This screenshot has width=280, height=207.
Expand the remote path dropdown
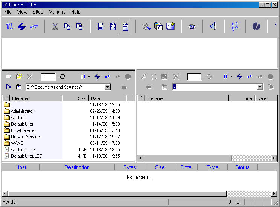[260, 87]
